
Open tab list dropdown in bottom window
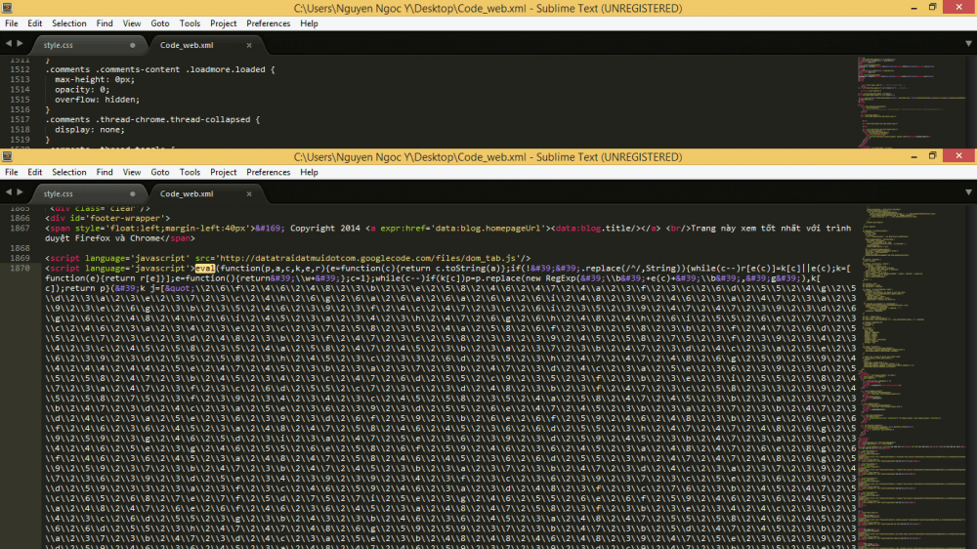click(968, 192)
